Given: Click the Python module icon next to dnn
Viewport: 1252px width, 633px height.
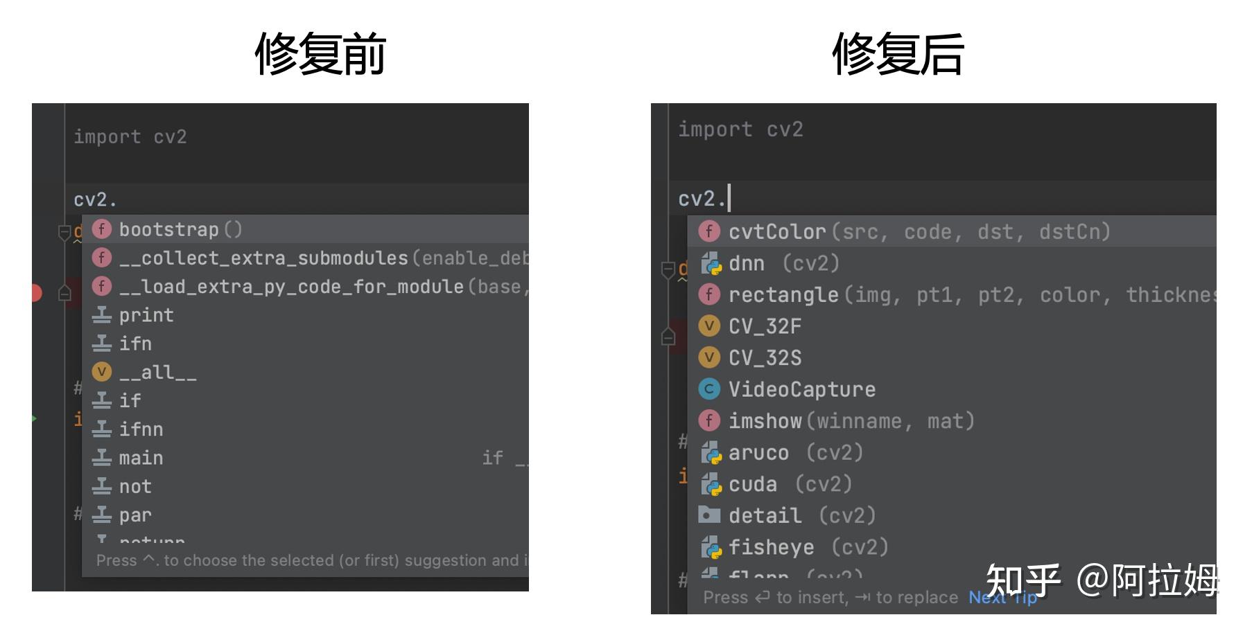Looking at the screenshot, I should (709, 263).
